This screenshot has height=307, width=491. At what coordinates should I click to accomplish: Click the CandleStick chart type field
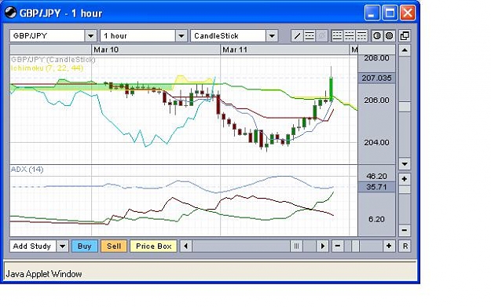229,35
